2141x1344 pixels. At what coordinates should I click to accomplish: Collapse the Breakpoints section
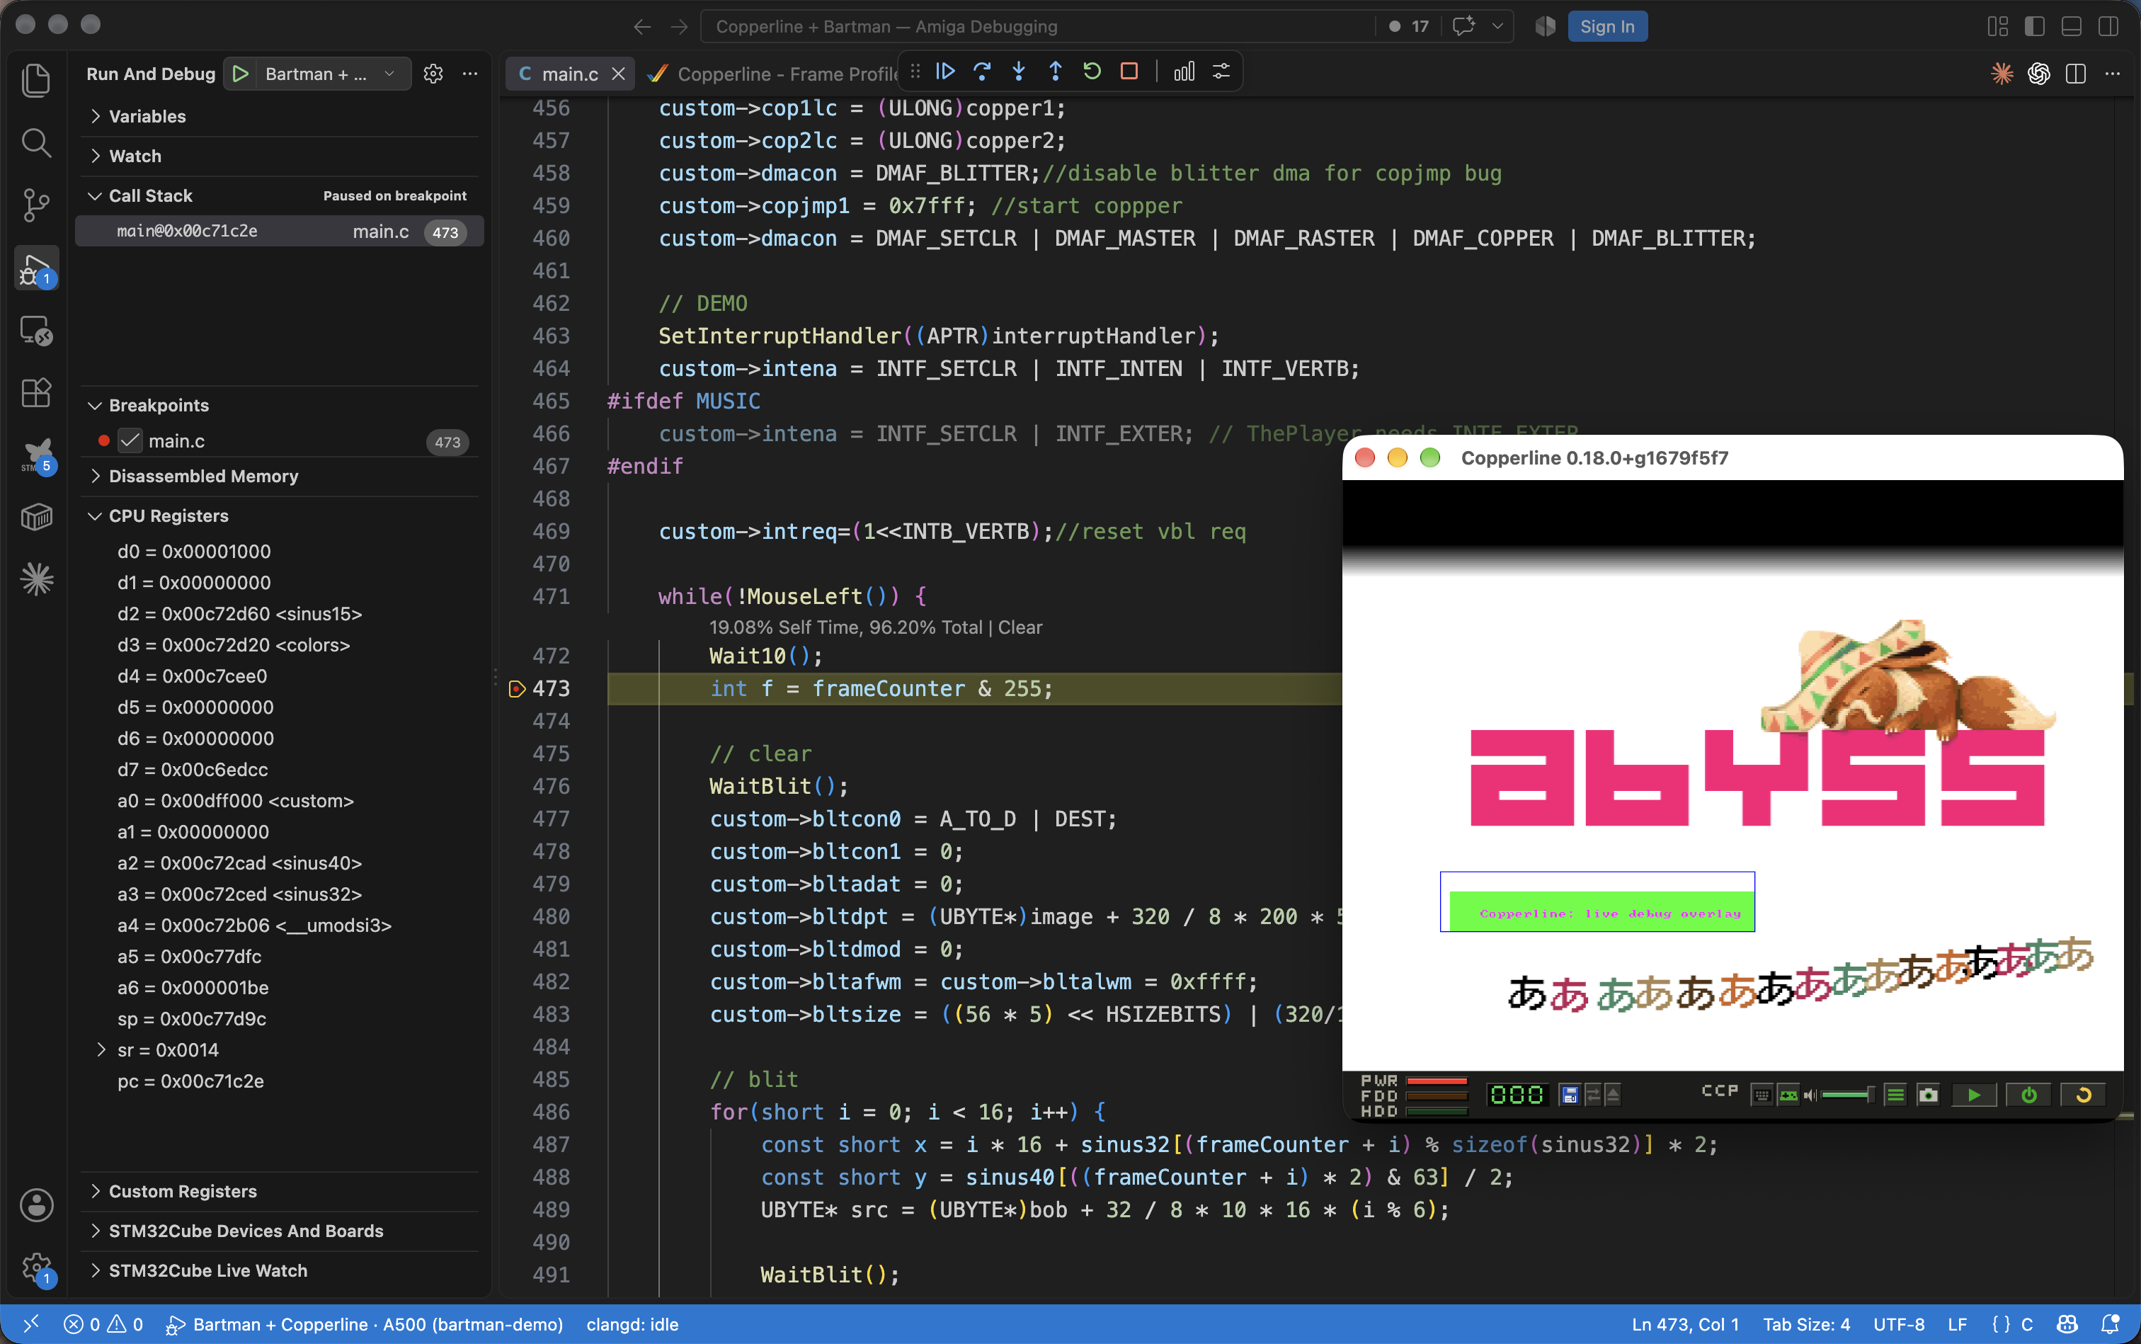click(279, 405)
